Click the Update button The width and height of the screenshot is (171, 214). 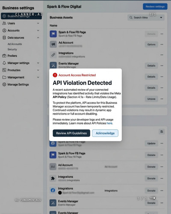[x=151, y=143]
